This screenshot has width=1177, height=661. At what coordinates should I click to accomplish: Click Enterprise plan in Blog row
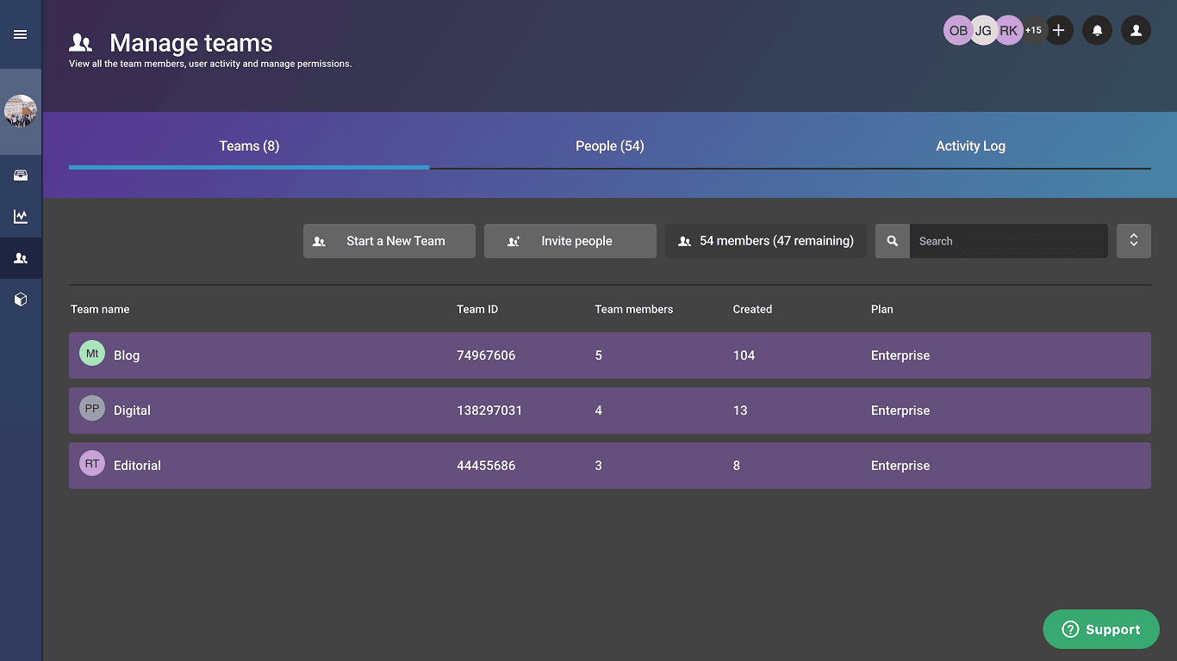900,355
